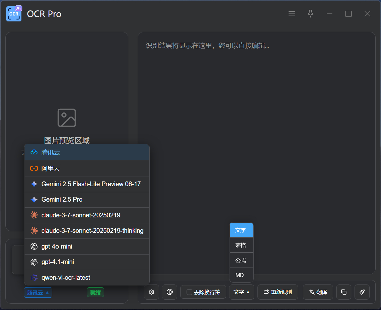Choose claude-3-7-sonnet-20250219 engine
Screen dimensions: 381x310
(x=87, y=215)
